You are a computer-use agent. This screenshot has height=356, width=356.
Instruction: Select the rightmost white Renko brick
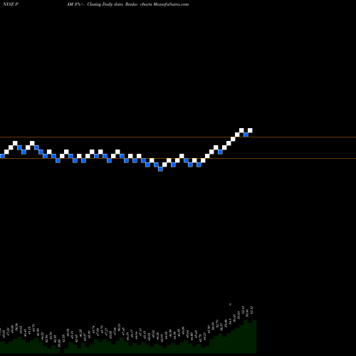(x=250, y=130)
